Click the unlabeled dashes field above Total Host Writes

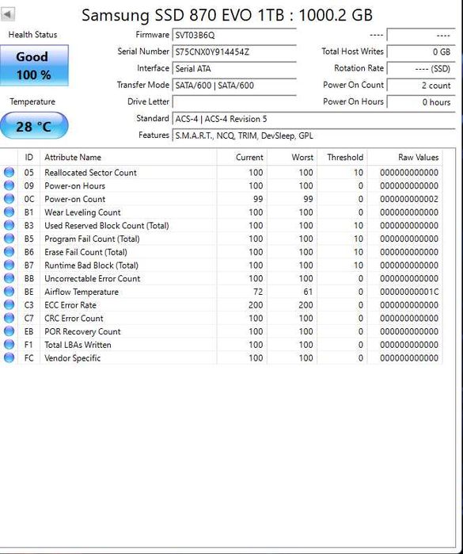coord(420,35)
